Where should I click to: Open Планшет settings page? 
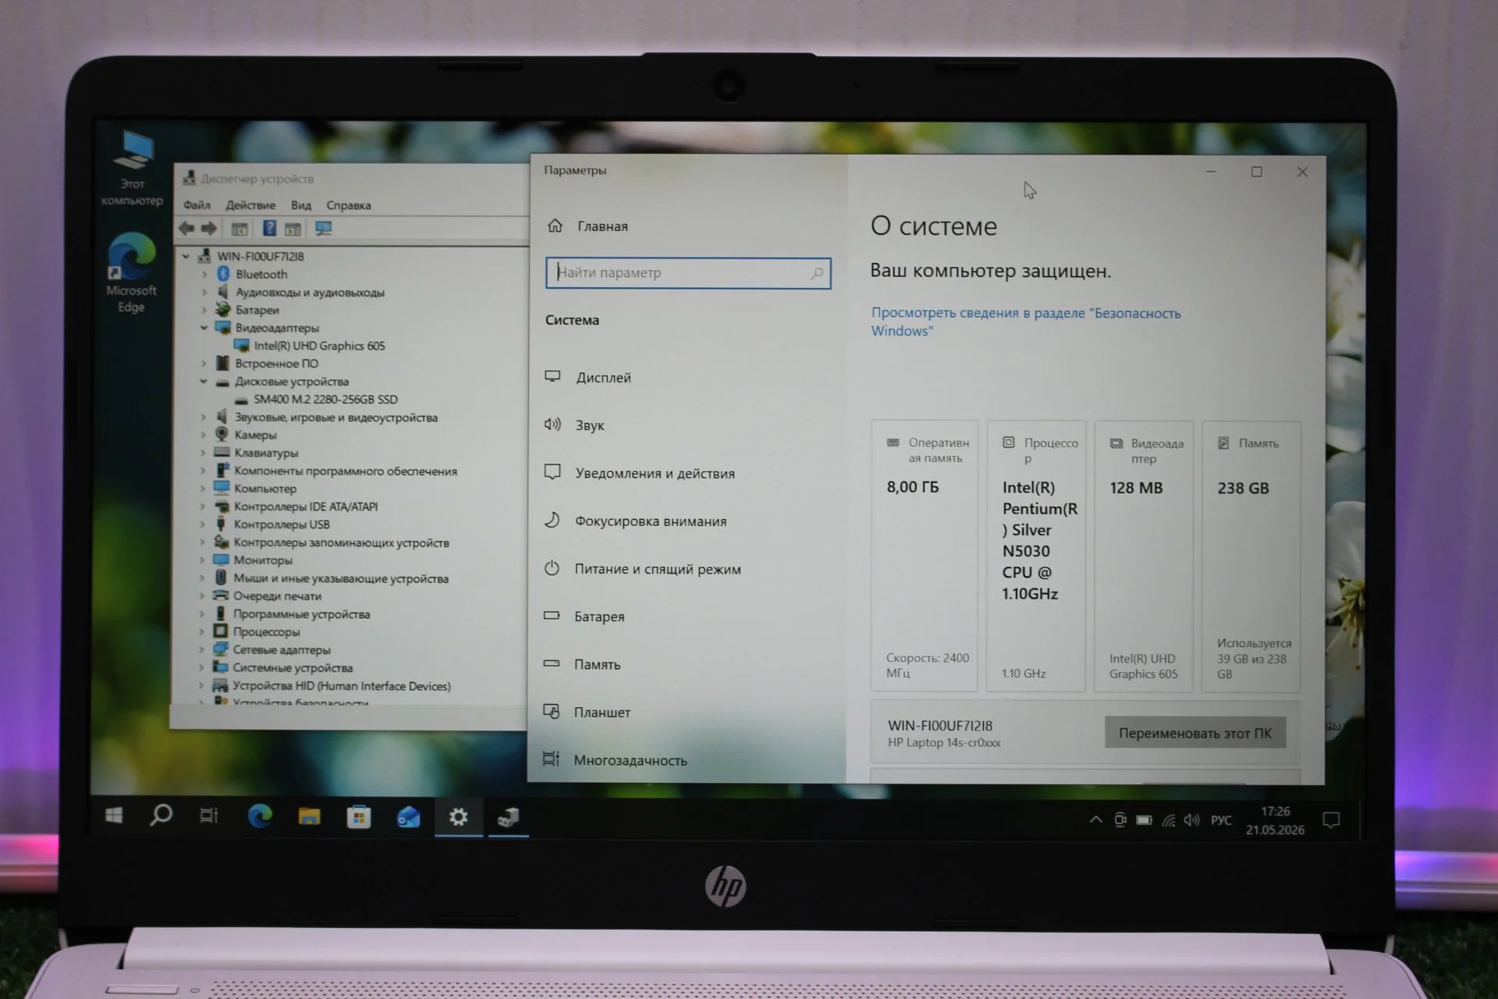click(602, 713)
